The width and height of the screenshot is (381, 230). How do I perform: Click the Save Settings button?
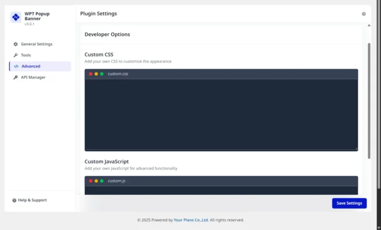pyautogui.click(x=349, y=204)
